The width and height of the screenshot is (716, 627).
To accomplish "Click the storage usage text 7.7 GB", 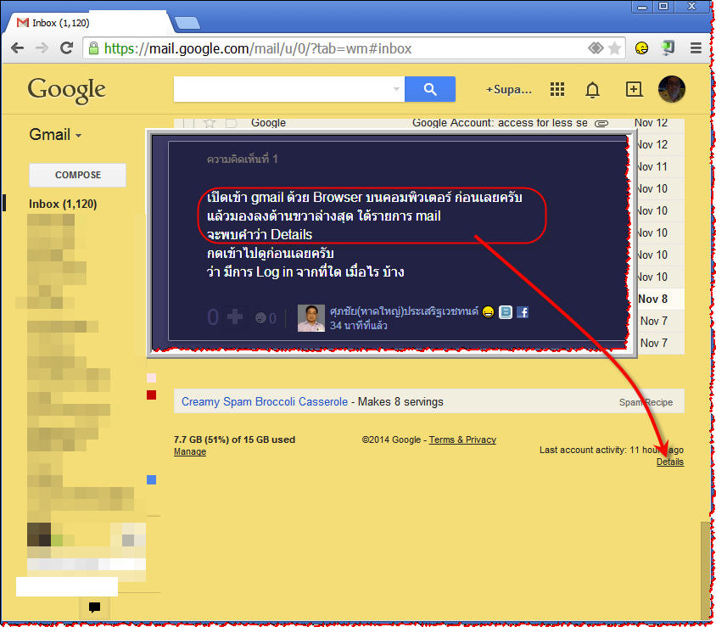I will [x=234, y=439].
